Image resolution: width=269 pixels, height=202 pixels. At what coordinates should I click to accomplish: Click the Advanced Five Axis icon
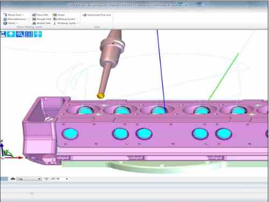pyautogui.click(x=84, y=15)
